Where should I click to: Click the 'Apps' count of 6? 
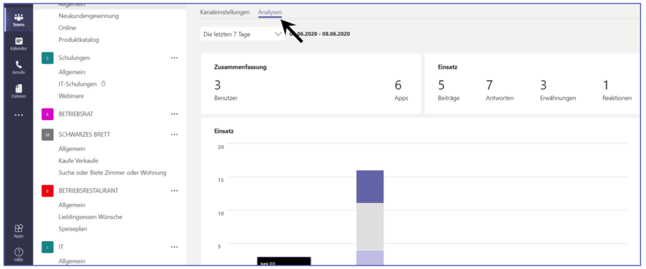coord(398,85)
